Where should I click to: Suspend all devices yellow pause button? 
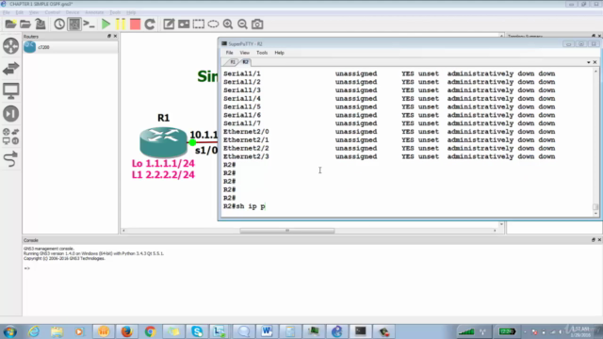coord(121,24)
